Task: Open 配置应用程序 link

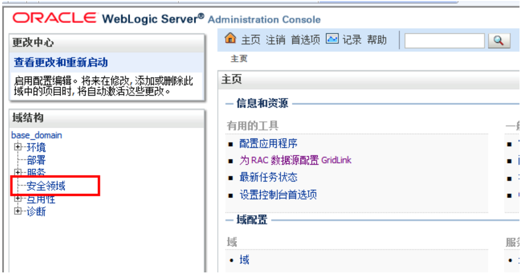Action: click(268, 143)
